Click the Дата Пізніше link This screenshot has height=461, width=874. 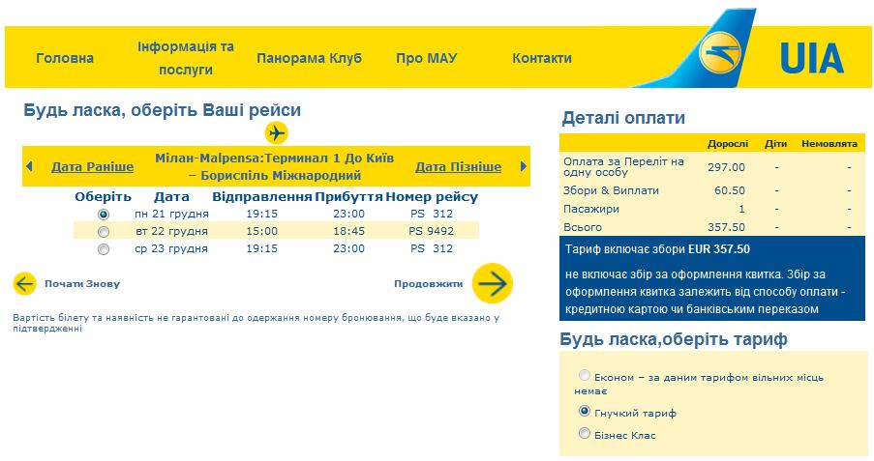tap(458, 166)
